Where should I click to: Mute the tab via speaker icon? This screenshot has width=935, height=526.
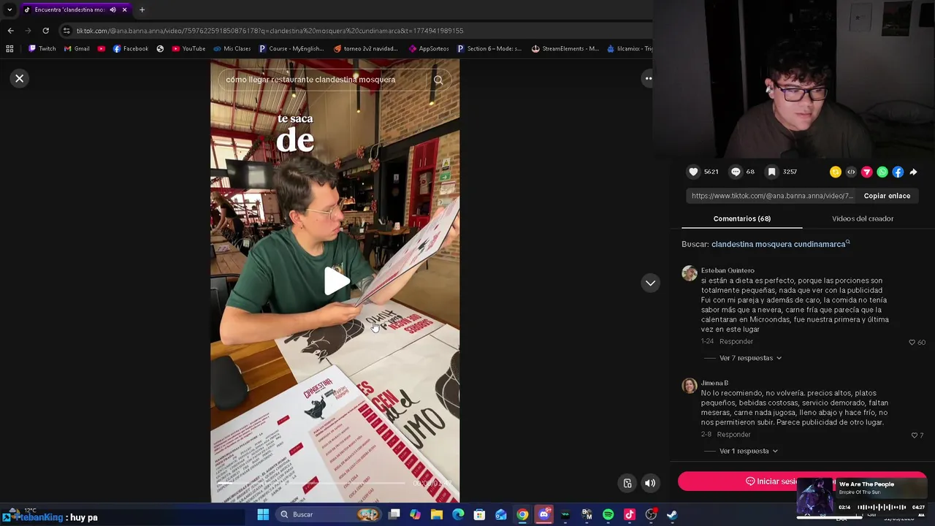(112, 9)
